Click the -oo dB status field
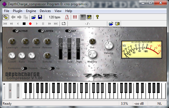 tap(139, 104)
